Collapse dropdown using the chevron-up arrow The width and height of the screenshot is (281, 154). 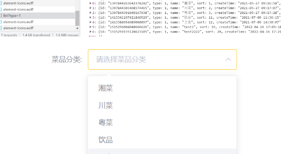point(228,59)
